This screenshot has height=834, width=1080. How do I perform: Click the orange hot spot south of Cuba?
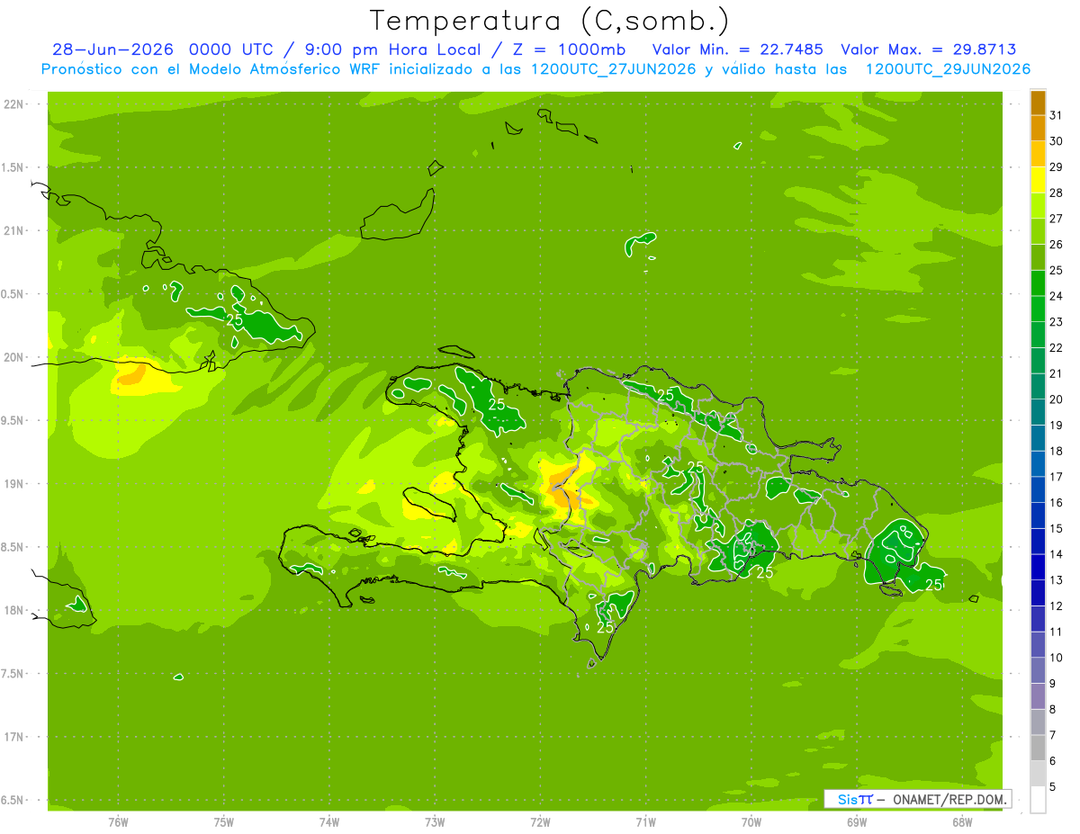point(130,373)
